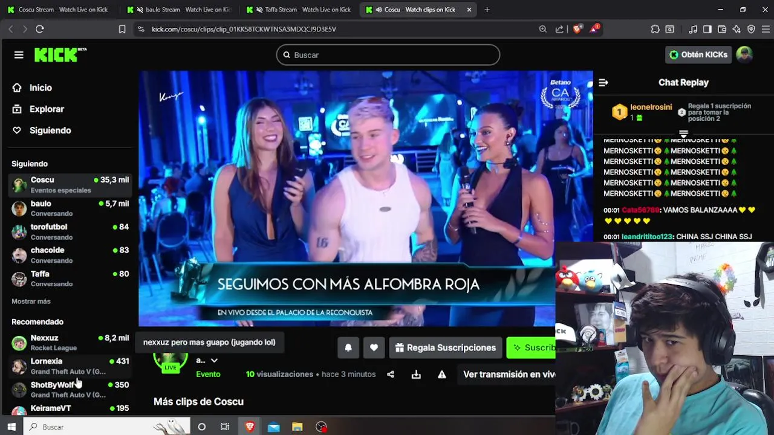
Task: Click the Kick Buscar search field
Action: (x=388, y=55)
